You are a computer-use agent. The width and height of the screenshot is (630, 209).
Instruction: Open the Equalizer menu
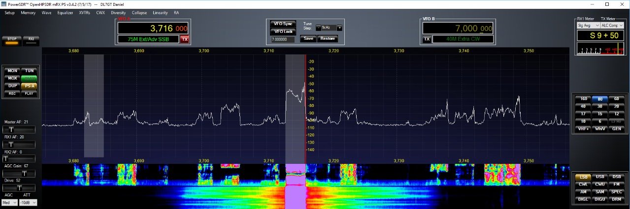pyautogui.click(x=65, y=13)
